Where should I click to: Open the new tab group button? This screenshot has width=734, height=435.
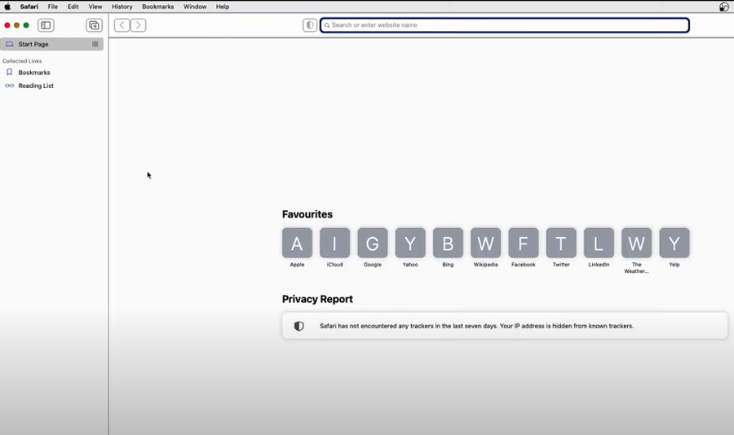(94, 25)
